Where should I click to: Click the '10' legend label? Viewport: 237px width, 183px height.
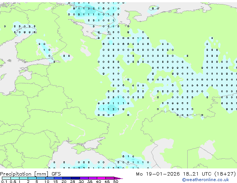pyautogui.click(x=47, y=182)
